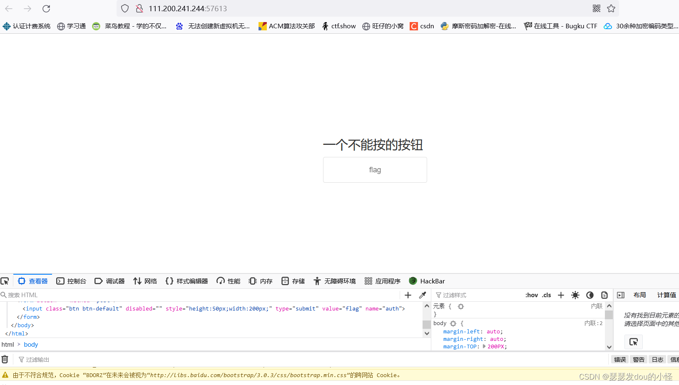Go forward with the browser forward arrow
This screenshot has height=385, width=679.
[27, 8]
